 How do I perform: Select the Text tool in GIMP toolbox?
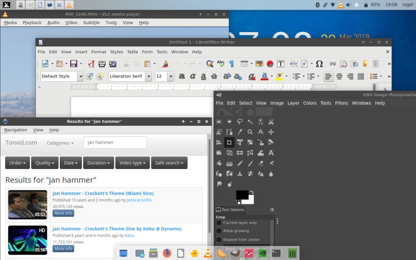point(271,152)
